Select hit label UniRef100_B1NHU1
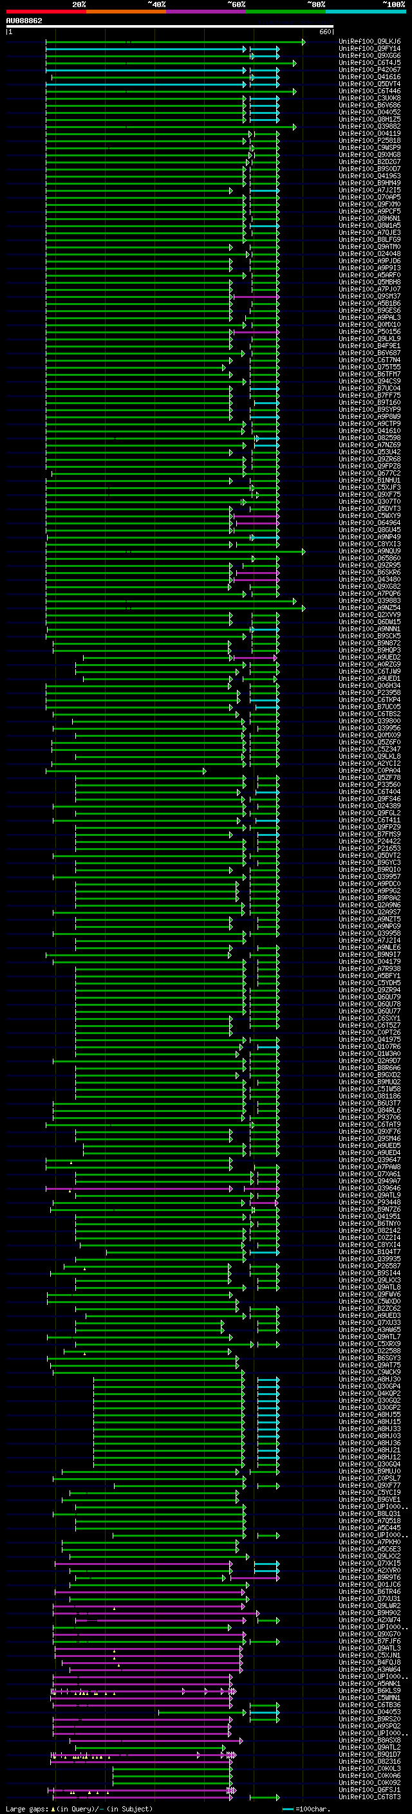This screenshot has width=412, height=1814. (370, 480)
